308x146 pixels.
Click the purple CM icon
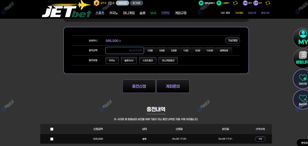point(245,3)
